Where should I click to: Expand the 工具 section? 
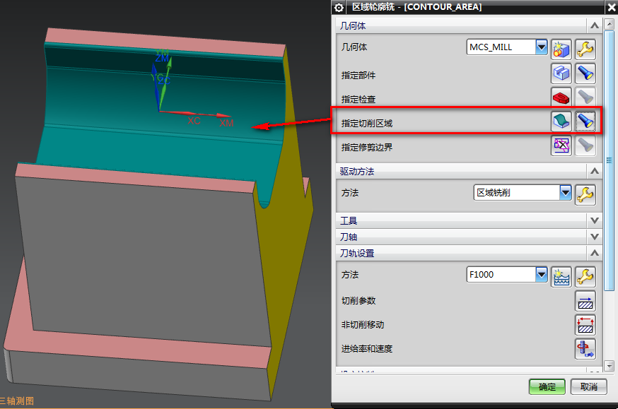coord(594,221)
